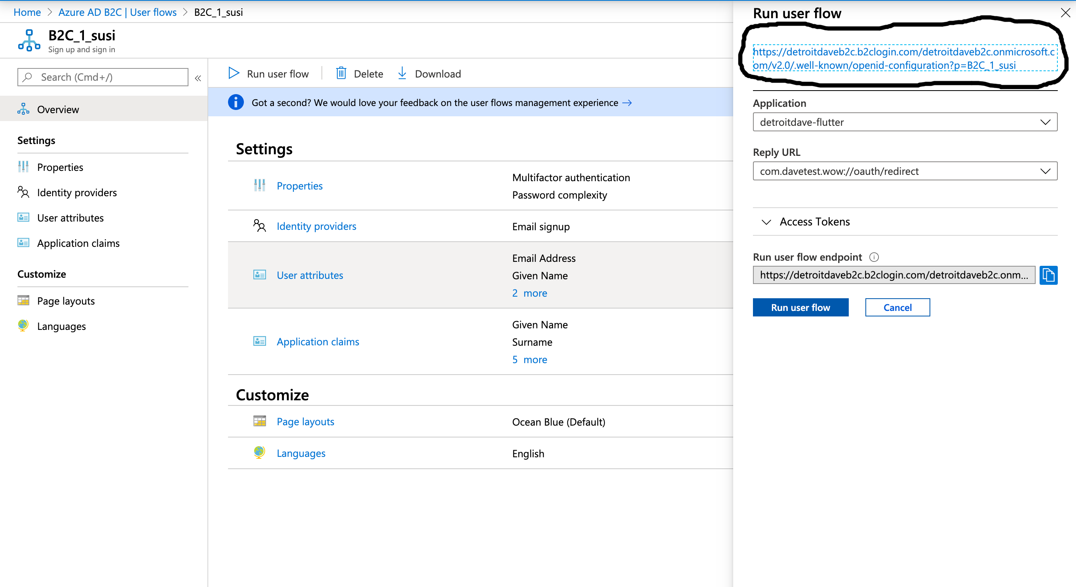
Task: Click the Search (Cmd+/) input field
Action: point(103,77)
